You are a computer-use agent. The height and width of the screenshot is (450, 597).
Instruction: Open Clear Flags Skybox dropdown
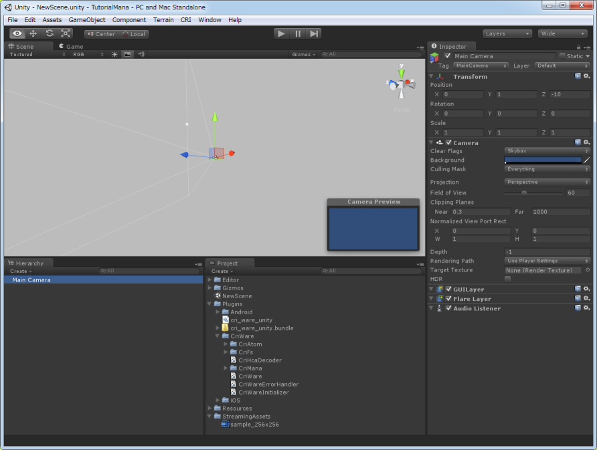tap(547, 151)
